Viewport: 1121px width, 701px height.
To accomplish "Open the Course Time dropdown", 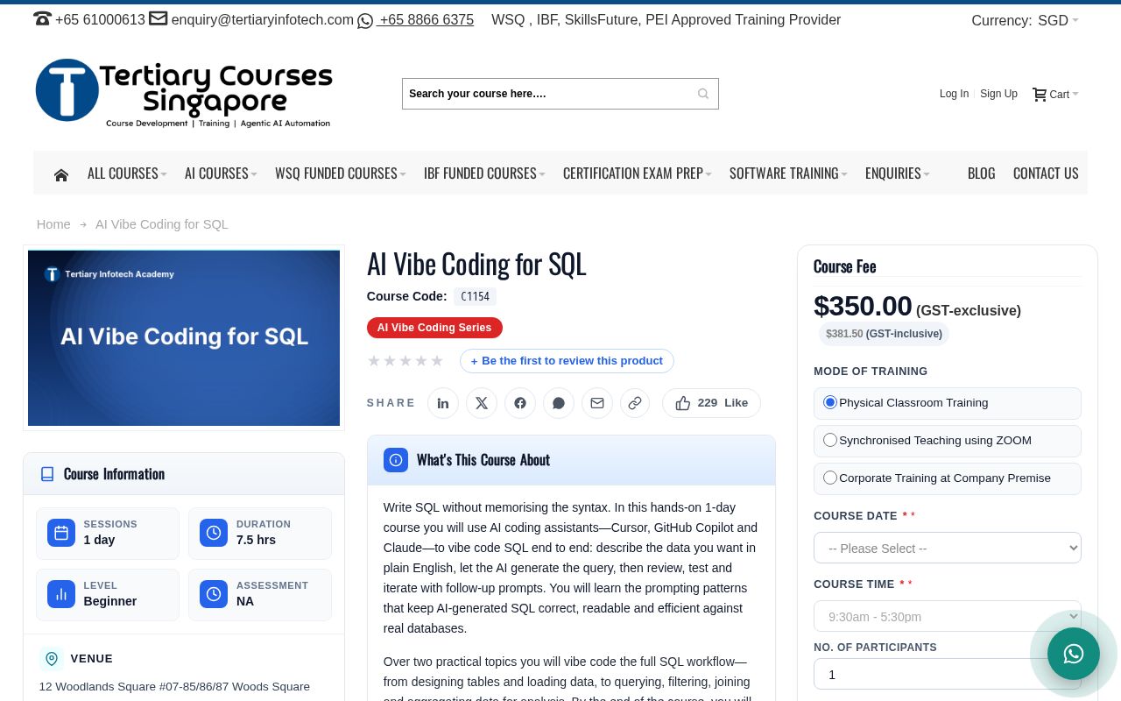I will (x=948, y=616).
